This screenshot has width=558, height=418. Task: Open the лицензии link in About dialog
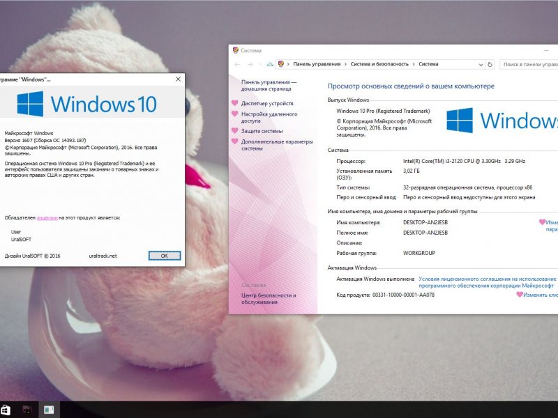[47, 218]
